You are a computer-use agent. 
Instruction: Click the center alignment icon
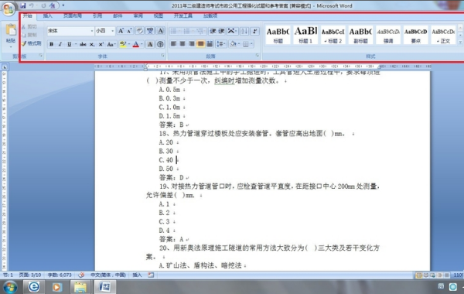pos(183,44)
